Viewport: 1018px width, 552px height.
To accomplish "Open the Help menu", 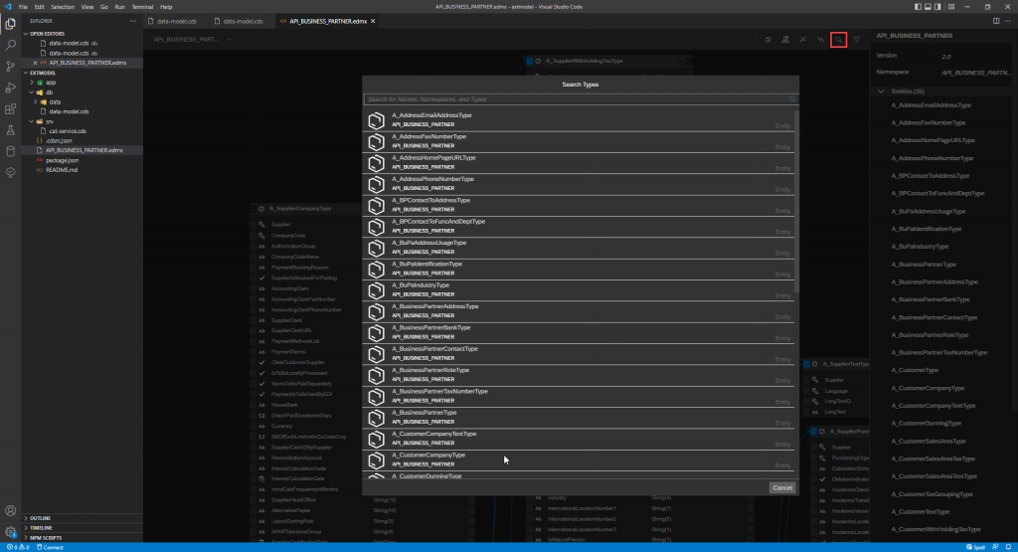I will (166, 7).
